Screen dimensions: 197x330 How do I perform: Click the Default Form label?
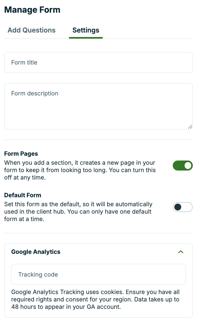point(23,195)
